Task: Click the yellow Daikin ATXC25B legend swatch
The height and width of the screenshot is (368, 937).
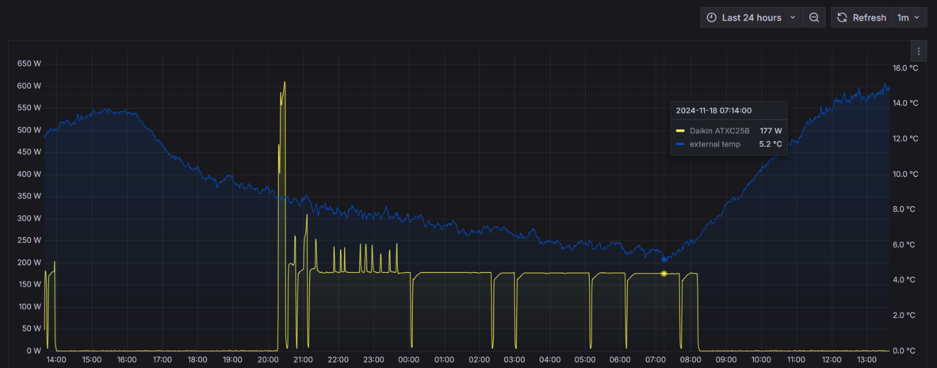Action: (x=680, y=131)
